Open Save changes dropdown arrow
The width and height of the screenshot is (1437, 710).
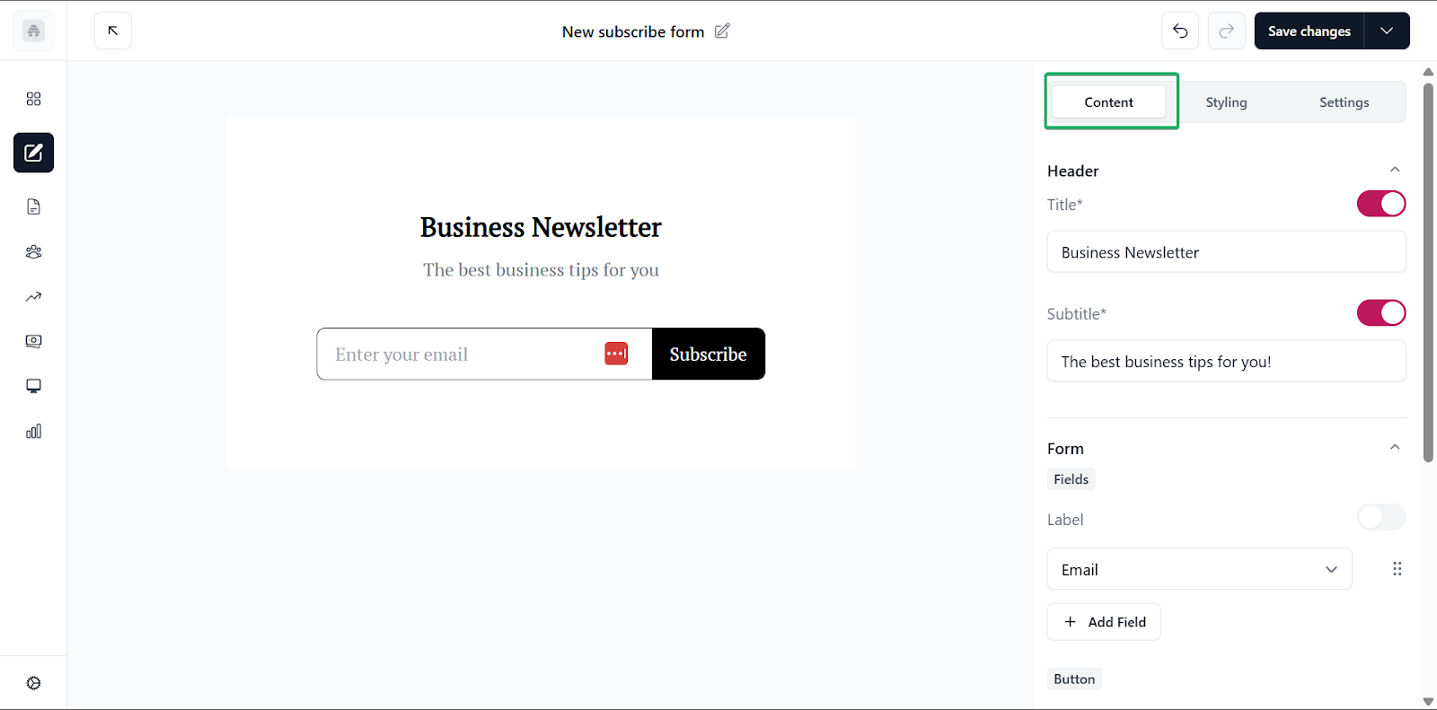click(x=1387, y=31)
